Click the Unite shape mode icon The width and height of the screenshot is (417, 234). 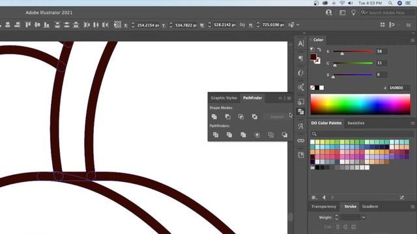[214, 117]
